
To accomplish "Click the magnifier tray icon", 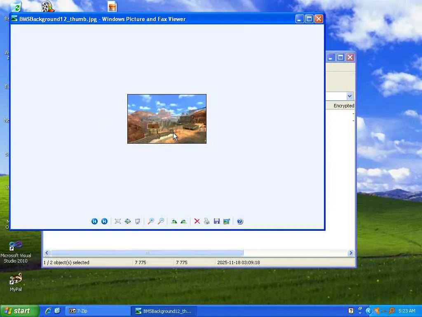I will 392,311.
